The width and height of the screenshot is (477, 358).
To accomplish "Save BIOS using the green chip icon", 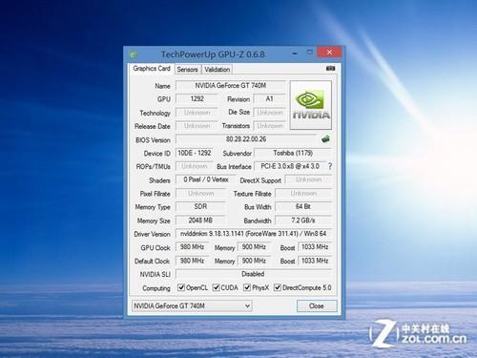I will (x=325, y=138).
